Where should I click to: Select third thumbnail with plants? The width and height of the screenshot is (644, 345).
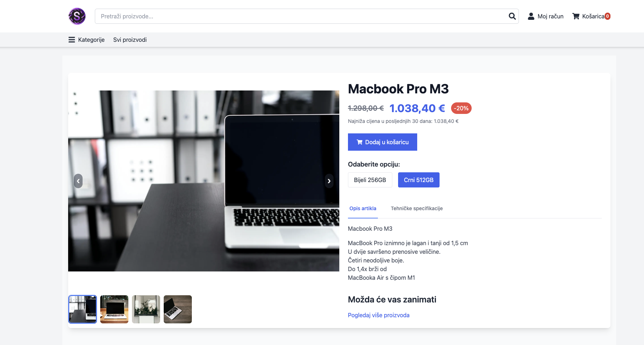pyautogui.click(x=146, y=309)
